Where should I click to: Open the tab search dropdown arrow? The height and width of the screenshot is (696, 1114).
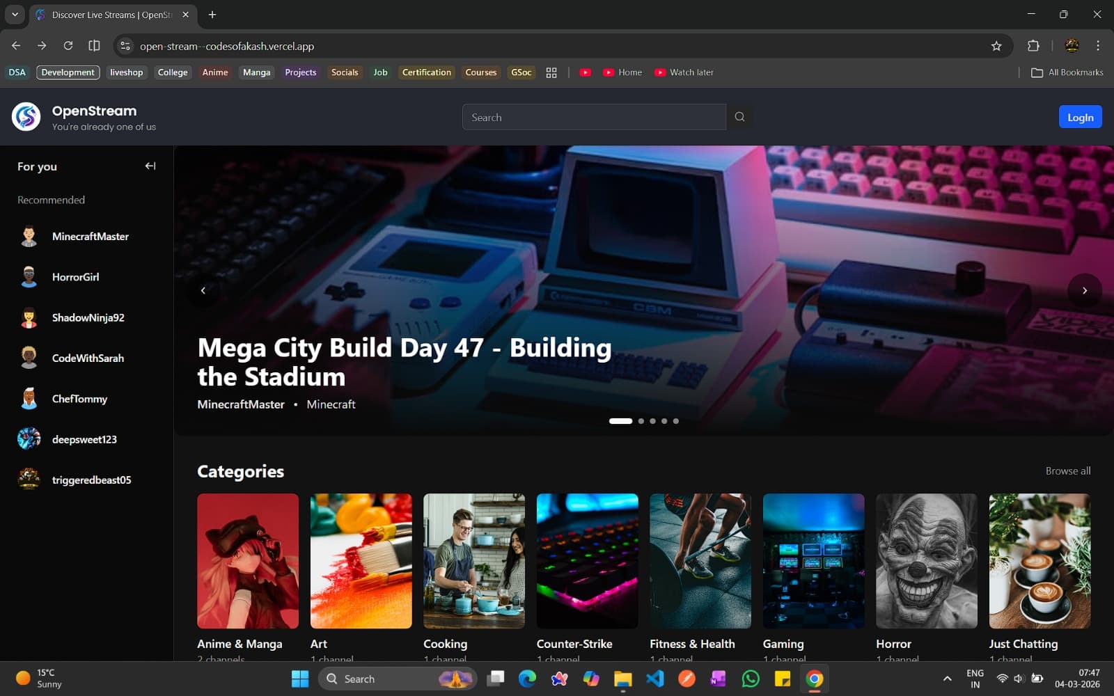tap(15, 15)
